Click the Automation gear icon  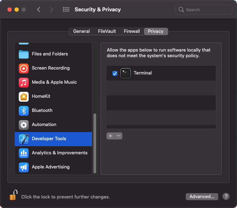[24, 125]
